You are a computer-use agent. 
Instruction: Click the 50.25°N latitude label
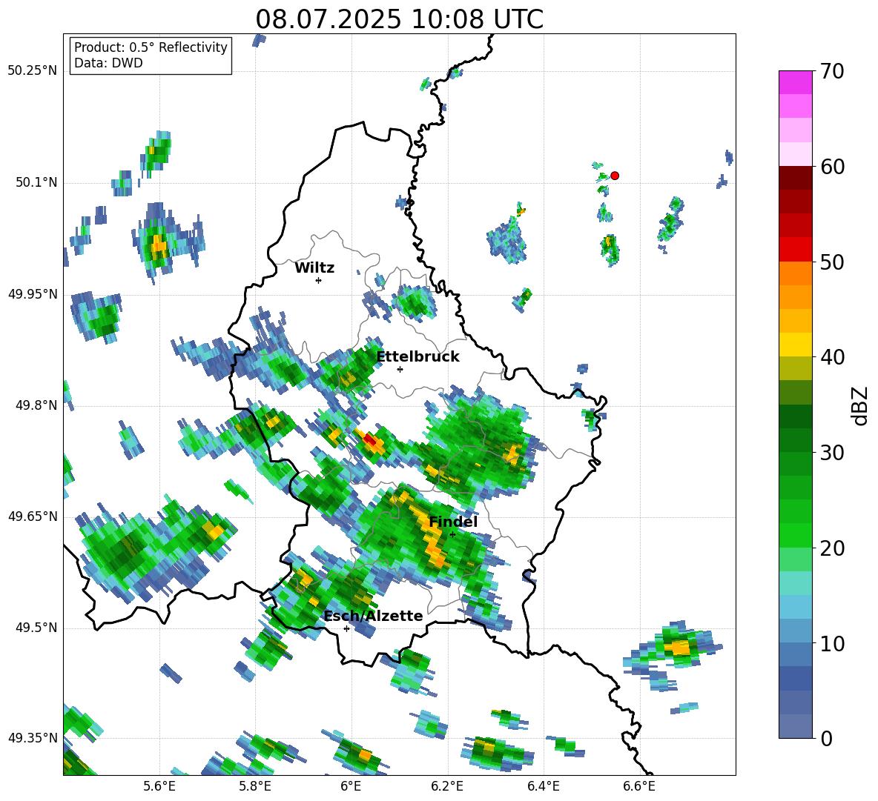click(x=33, y=71)
